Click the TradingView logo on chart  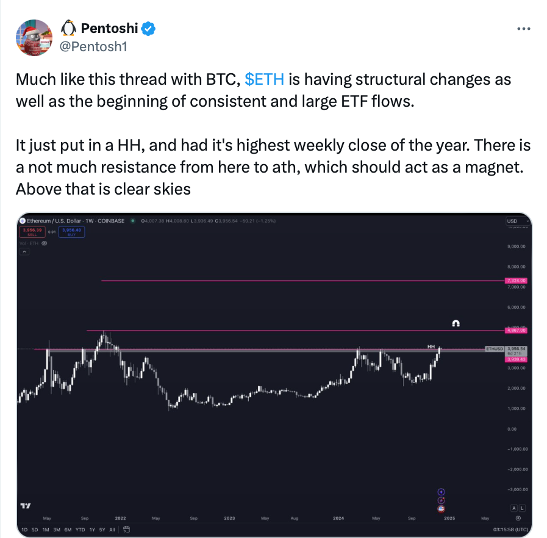coord(26,506)
